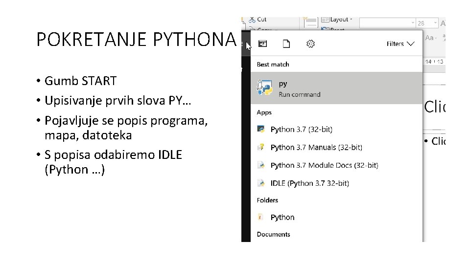Click bullet 'Upisivanje prvih slova PY...'
Image resolution: width=470 pixels, height=264 pixels.
point(118,101)
